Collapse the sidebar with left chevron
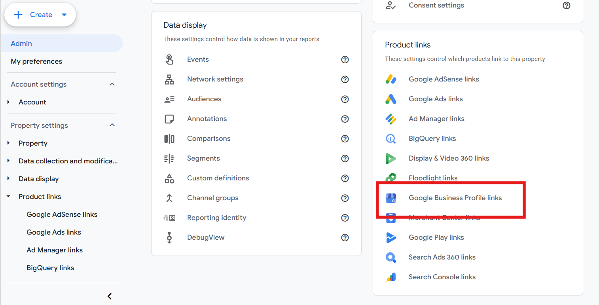The height and width of the screenshot is (305, 599). tap(110, 296)
